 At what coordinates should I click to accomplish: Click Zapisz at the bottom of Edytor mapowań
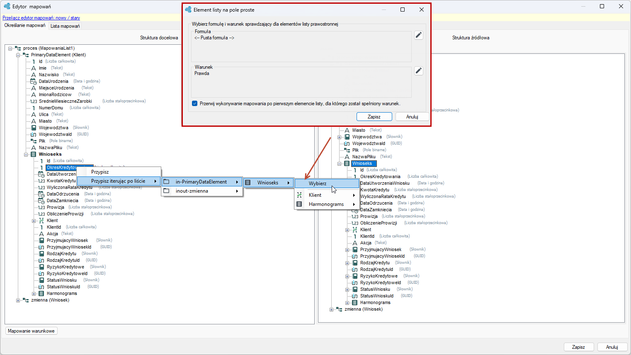578,347
